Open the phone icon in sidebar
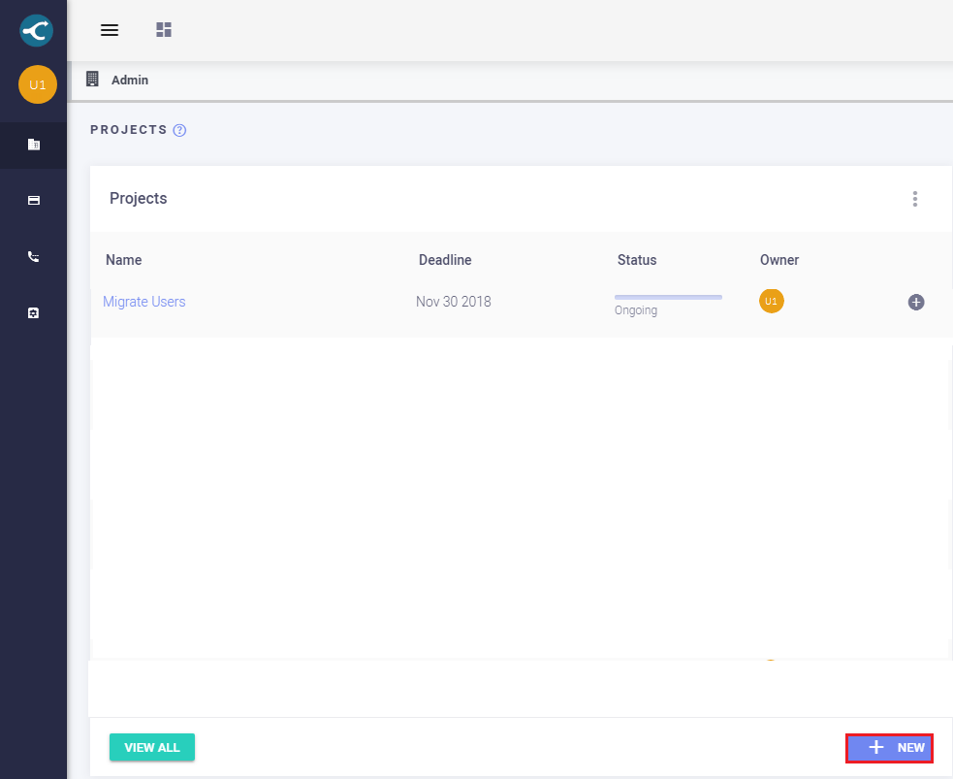Viewport: 953px width, 779px height. pos(33,257)
